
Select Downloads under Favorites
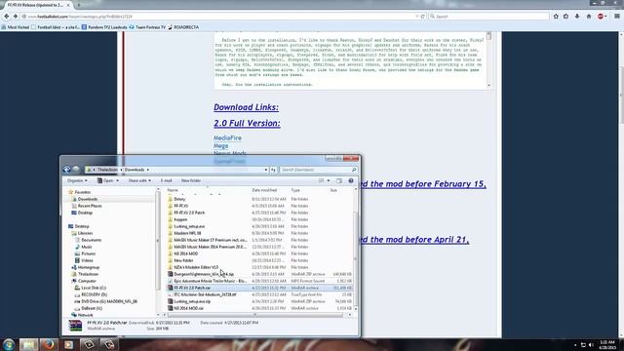pyautogui.click(x=88, y=199)
